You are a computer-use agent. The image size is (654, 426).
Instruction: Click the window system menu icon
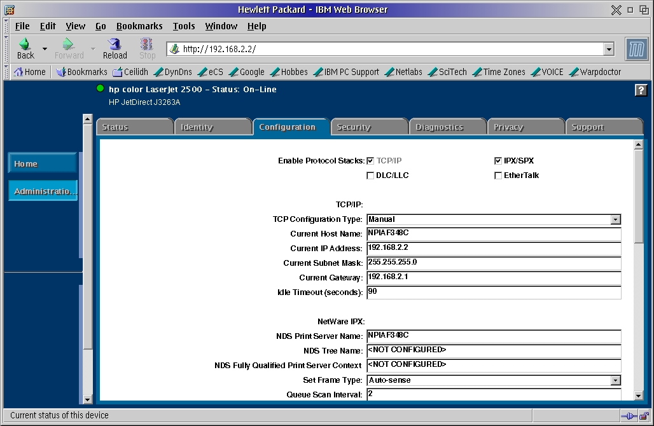tap(10, 10)
